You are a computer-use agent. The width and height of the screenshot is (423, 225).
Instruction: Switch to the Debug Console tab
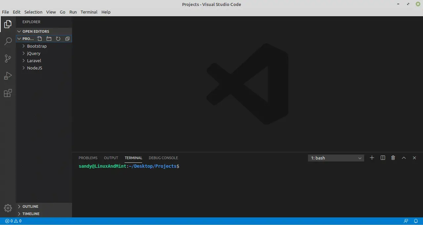click(x=163, y=158)
